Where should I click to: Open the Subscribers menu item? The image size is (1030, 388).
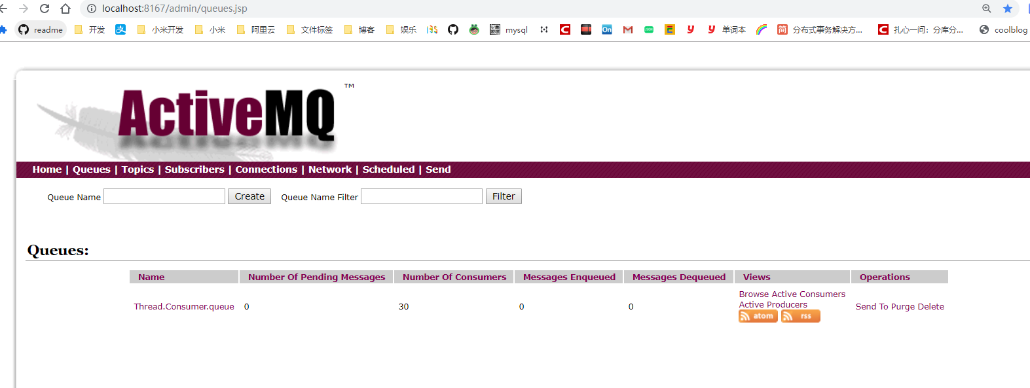click(194, 169)
